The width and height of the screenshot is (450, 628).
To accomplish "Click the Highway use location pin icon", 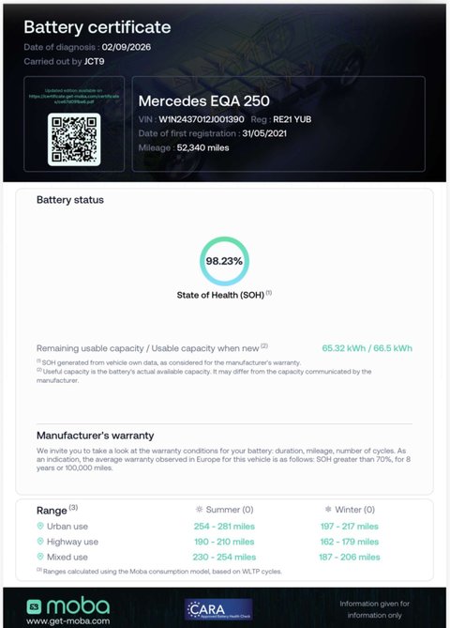I will (x=40, y=542).
